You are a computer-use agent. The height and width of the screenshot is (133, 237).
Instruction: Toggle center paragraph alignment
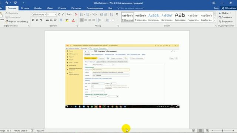coord(86,20)
